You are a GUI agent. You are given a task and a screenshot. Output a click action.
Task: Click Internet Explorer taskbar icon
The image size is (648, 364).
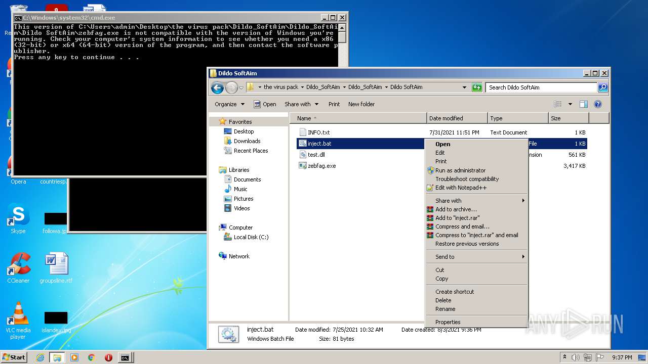point(40,357)
